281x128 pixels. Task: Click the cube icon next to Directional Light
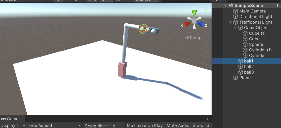pyautogui.click(x=235, y=17)
